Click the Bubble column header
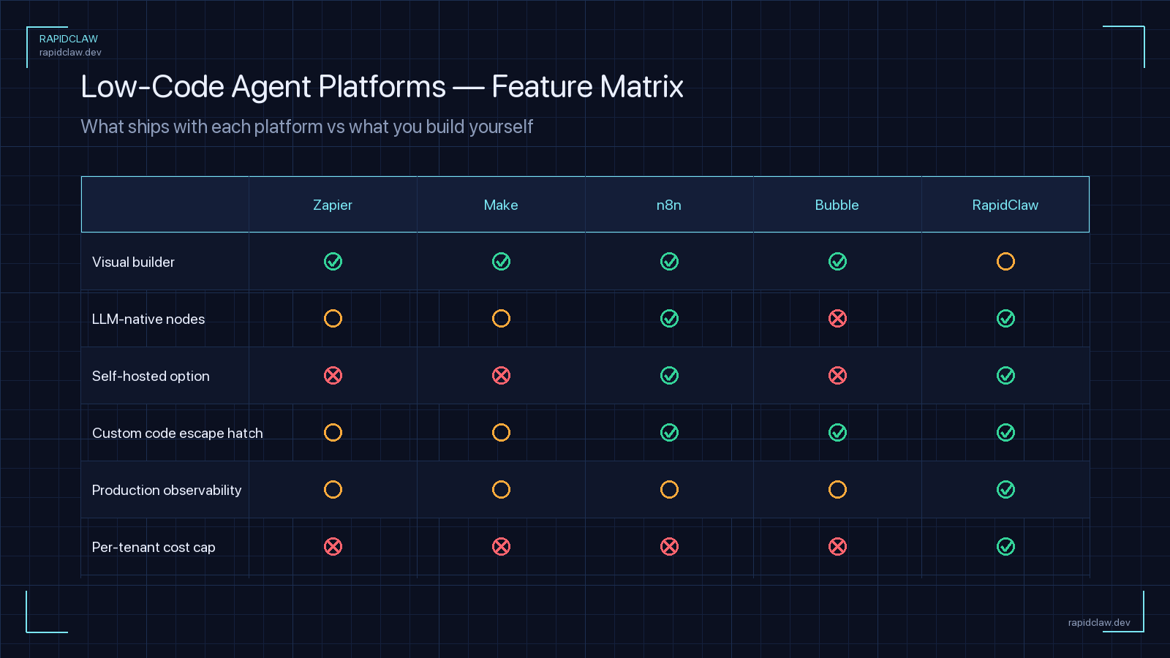1170x658 pixels. 837,205
